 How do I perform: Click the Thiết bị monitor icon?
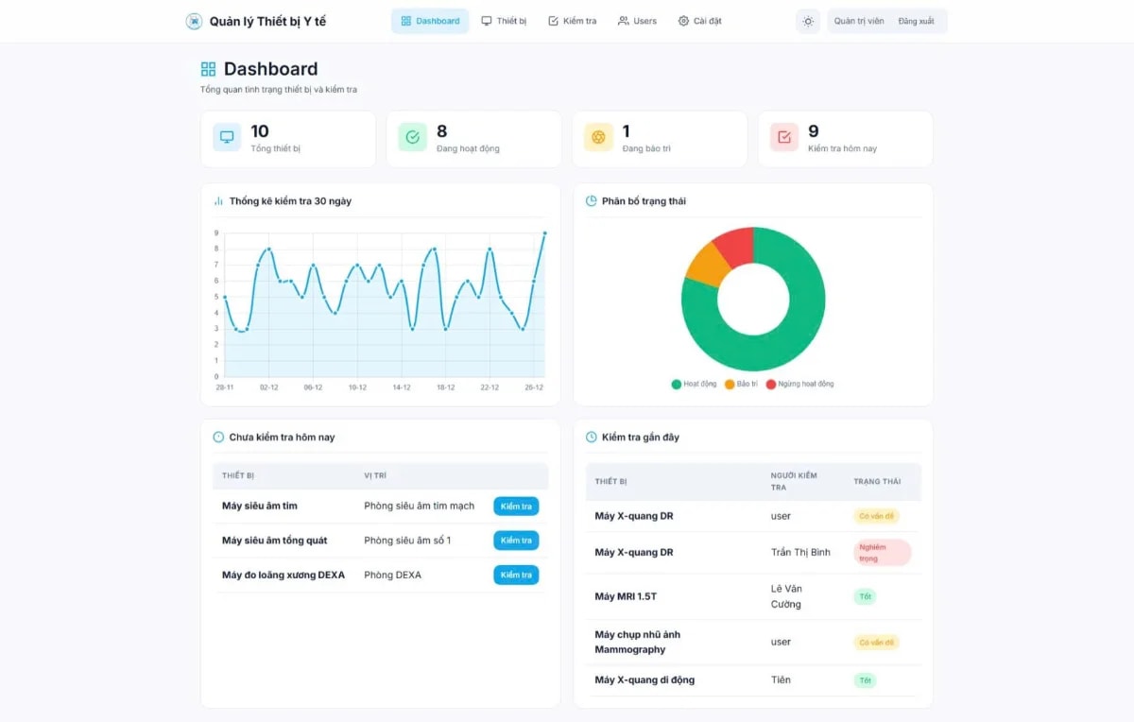(485, 20)
